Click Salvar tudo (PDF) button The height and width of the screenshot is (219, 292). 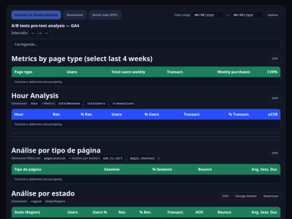coord(105,15)
